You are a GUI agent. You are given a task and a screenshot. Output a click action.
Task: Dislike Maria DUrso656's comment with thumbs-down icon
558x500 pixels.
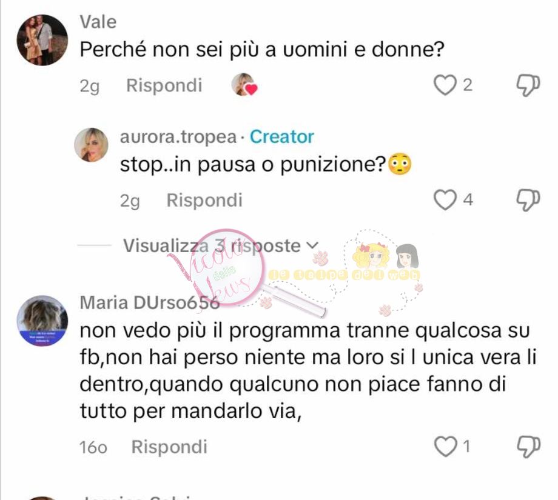pos(528,447)
